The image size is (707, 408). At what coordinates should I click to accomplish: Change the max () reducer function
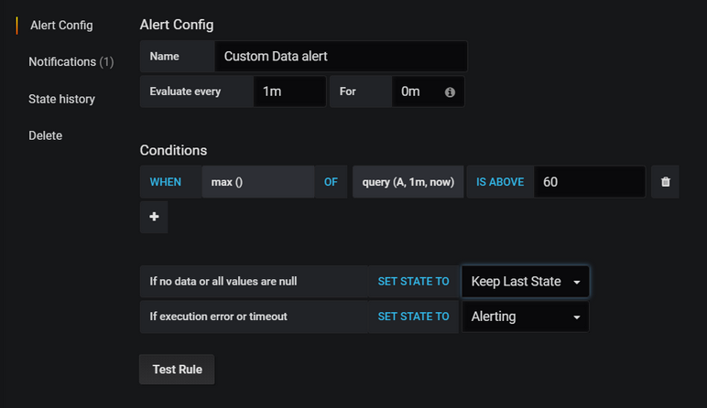tap(258, 182)
